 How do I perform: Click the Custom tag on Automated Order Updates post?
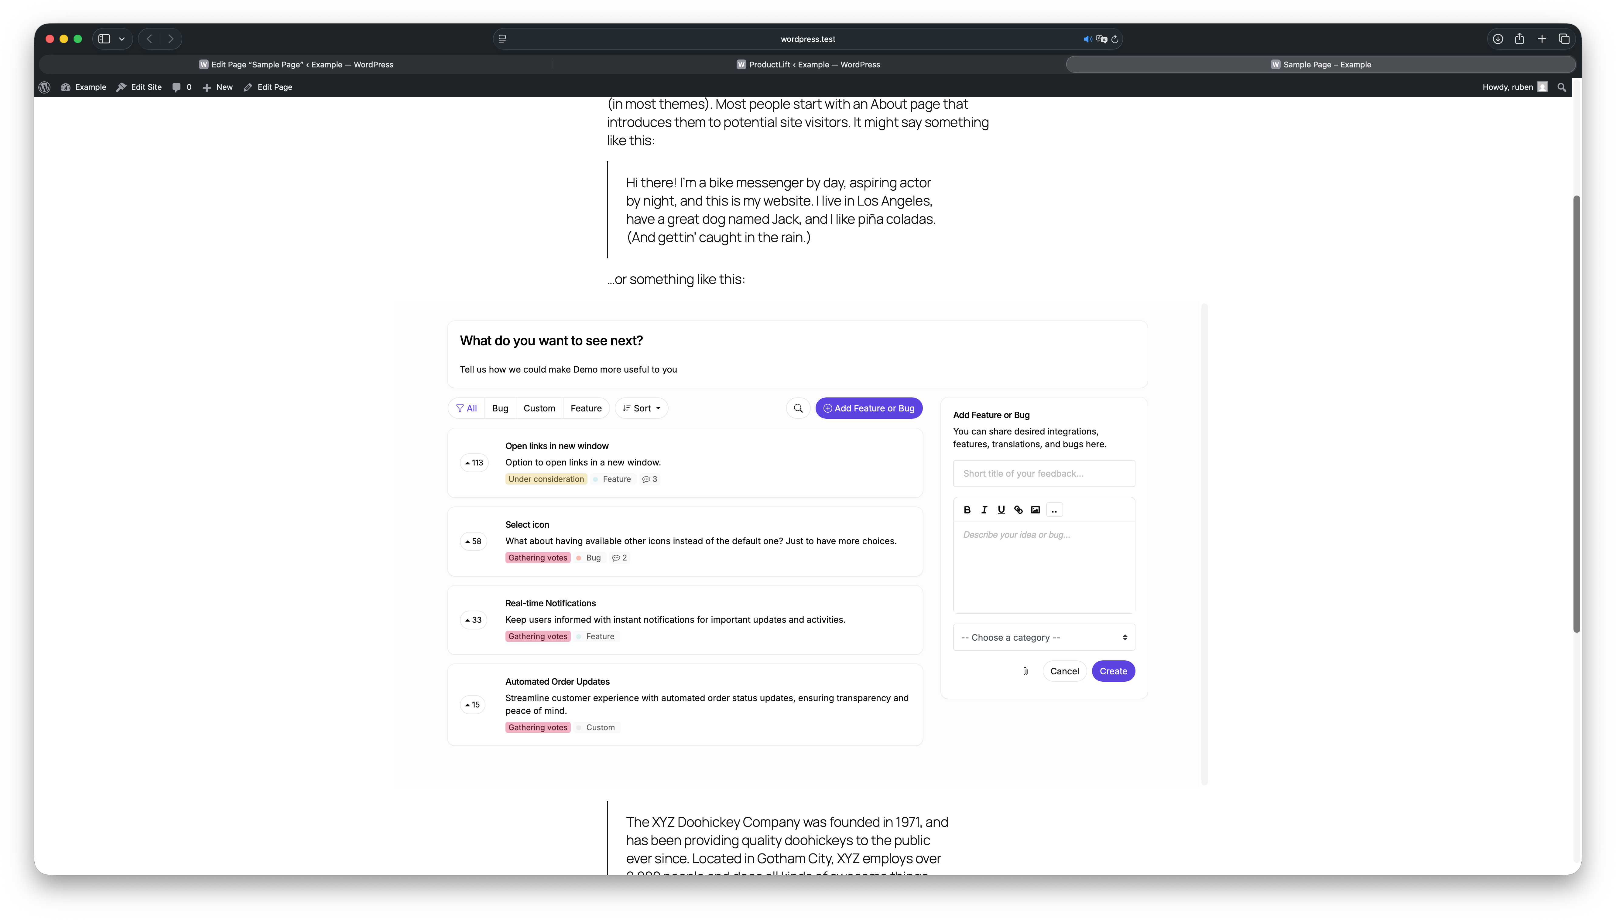tap(596, 727)
